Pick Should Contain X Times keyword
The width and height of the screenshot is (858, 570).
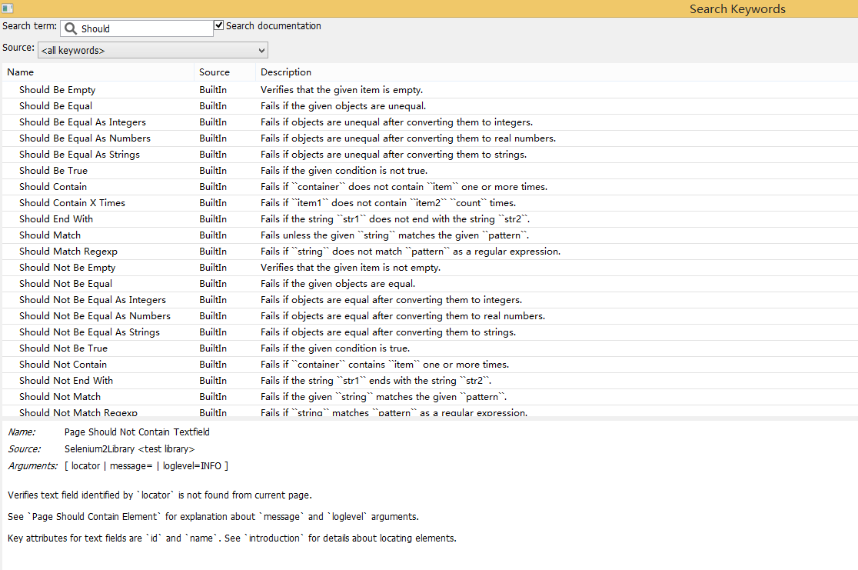(72, 203)
